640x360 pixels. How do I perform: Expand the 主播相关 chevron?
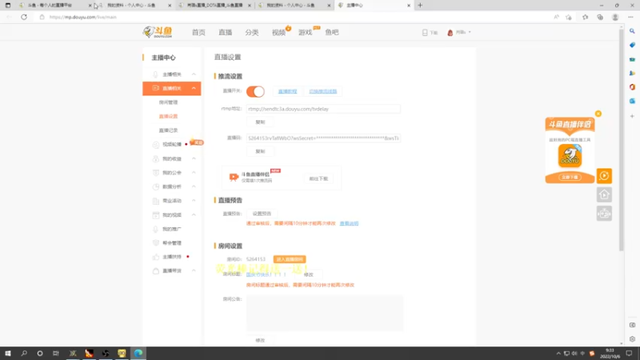click(194, 74)
